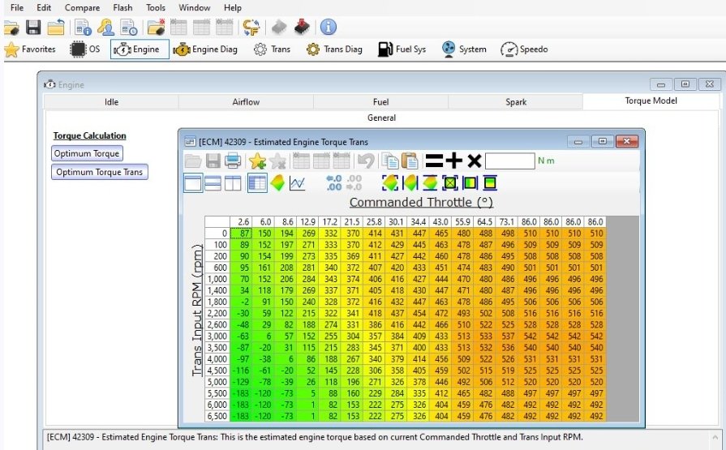Open the Engine Diag section
The image size is (726, 450).
(x=205, y=49)
